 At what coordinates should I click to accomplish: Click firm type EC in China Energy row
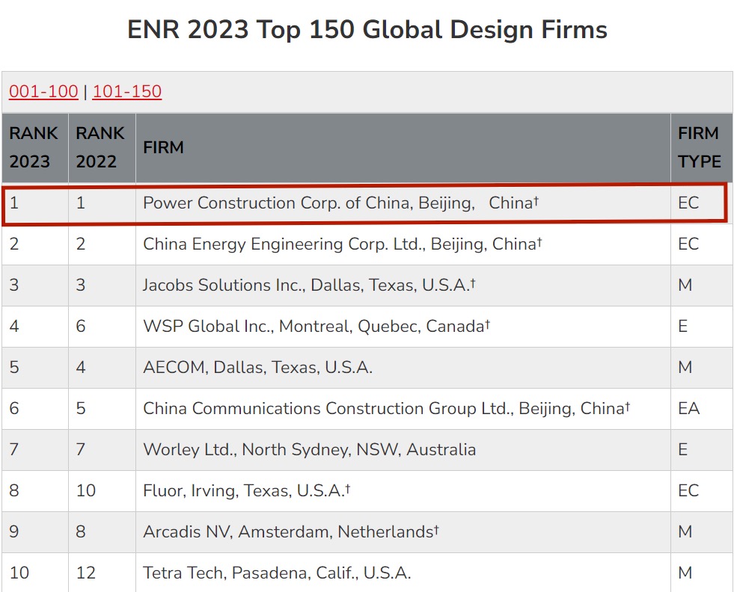click(688, 244)
